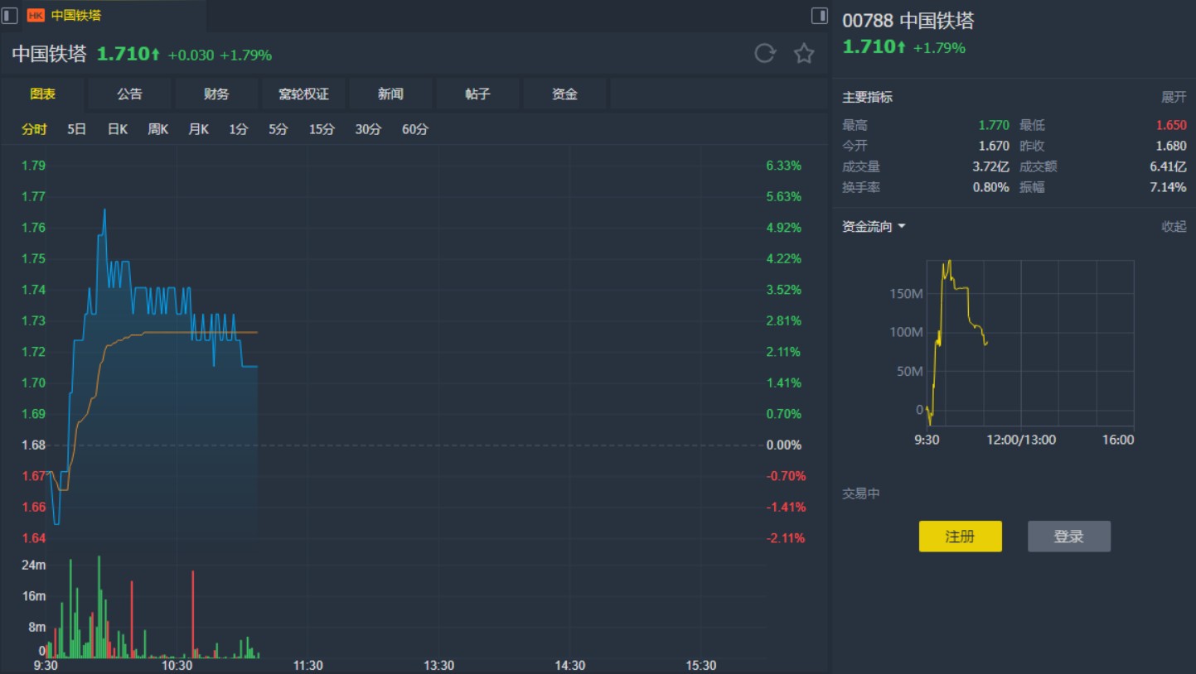
Task: Open the 公告 tab
Action: tap(129, 94)
